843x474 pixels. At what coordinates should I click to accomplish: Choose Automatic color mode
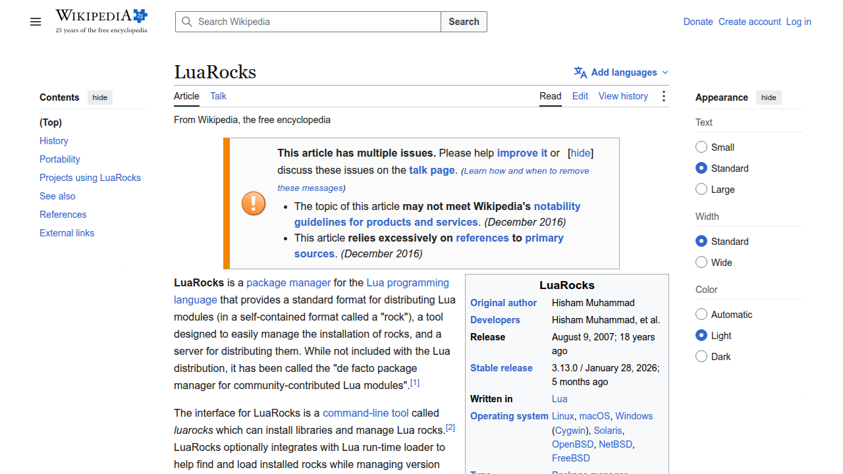[x=701, y=315]
